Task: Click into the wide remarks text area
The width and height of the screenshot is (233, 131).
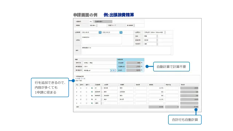Action: coord(126,51)
